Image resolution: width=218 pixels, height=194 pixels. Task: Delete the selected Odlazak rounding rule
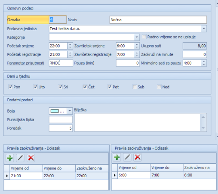coord(138,157)
